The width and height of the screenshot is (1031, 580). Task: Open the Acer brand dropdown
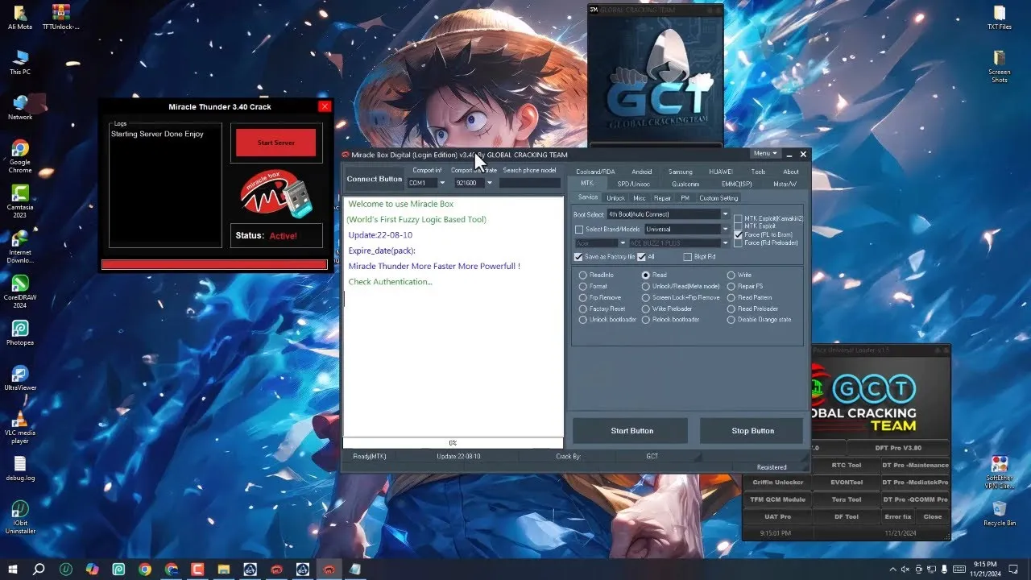pyautogui.click(x=622, y=242)
